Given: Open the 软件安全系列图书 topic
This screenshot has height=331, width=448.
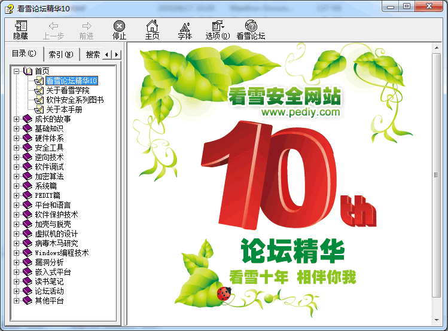Looking at the screenshot, I should click(75, 100).
